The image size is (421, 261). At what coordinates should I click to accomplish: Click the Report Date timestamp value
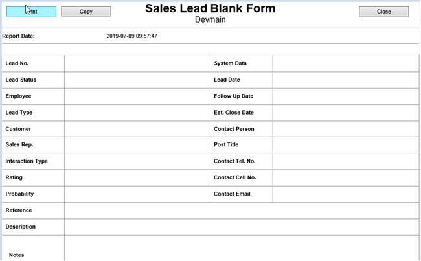pyautogui.click(x=131, y=36)
